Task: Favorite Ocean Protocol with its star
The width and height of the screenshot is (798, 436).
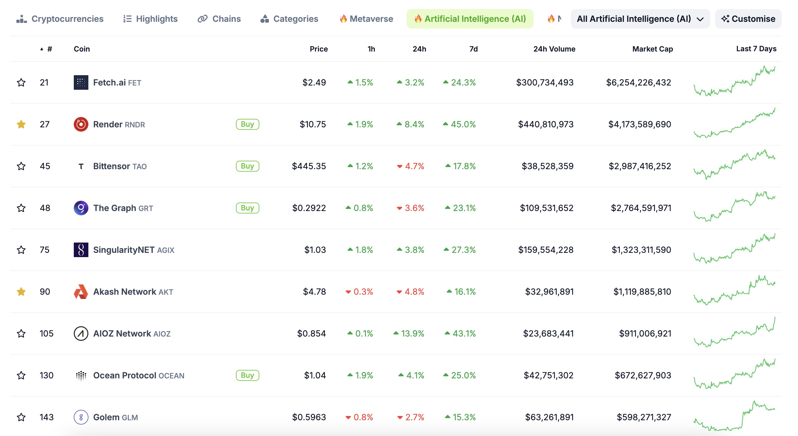Action: (x=21, y=375)
